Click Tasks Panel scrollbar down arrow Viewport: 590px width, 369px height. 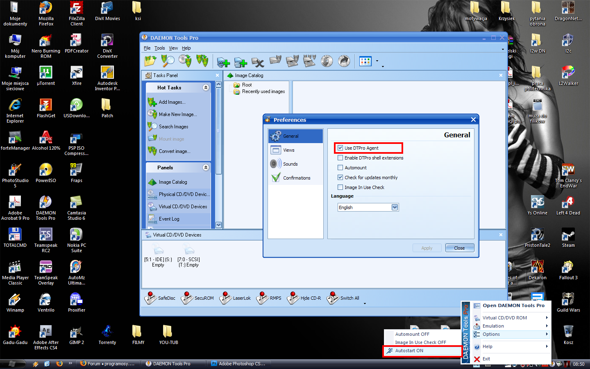(218, 225)
